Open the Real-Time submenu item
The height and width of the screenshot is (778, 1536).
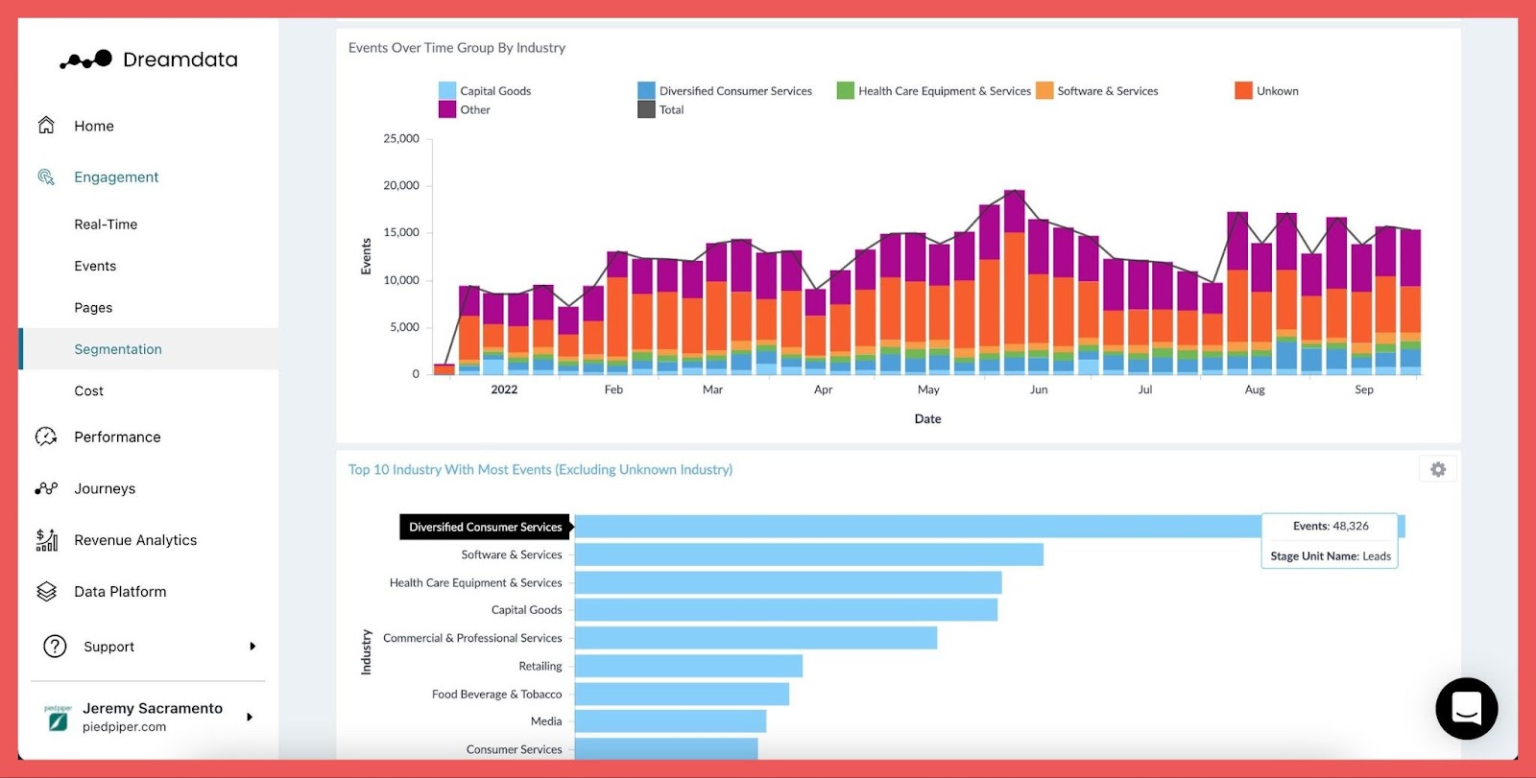click(106, 224)
